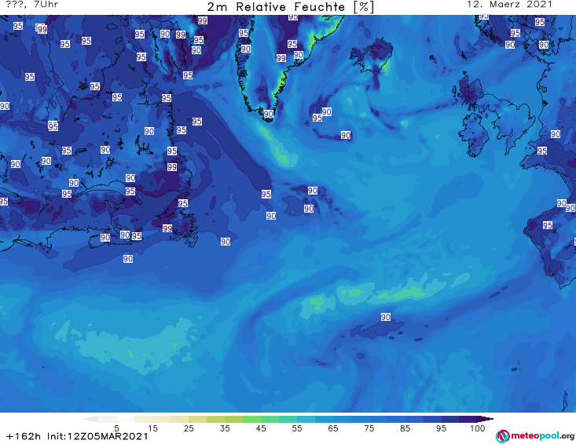The height and width of the screenshot is (444, 576).
Task: Select the title '2m Relative Feuchte [%]'
Action: click(x=291, y=7)
